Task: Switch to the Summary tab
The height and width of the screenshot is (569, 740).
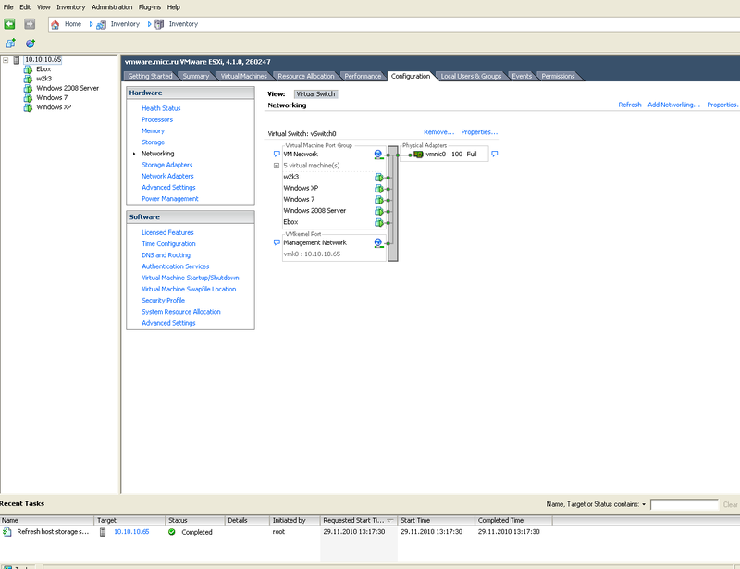Action: pyautogui.click(x=196, y=76)
